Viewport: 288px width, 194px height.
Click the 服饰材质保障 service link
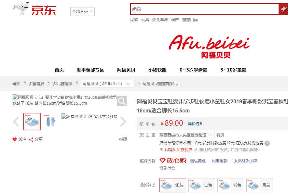[x=245, y=161]
